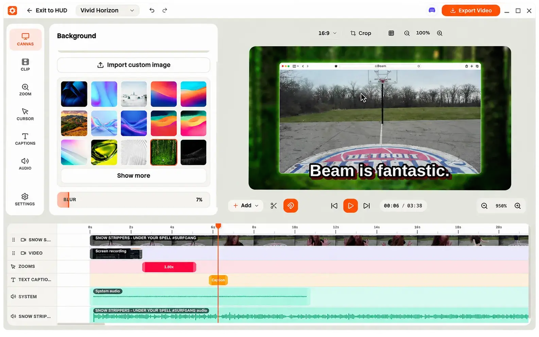Viewport: 539px width, 337px height.
Task: Select the yellow liquid background
Action: [x=104, y=153]
